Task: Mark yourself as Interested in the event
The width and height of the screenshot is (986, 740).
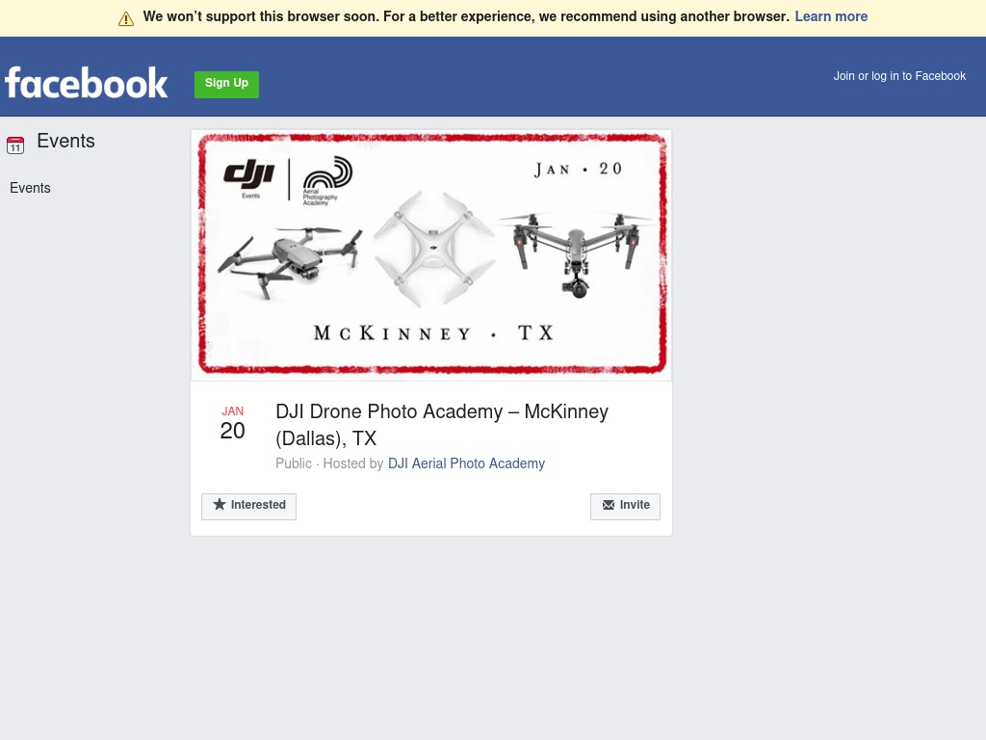Action: click(x=248, y=507)
